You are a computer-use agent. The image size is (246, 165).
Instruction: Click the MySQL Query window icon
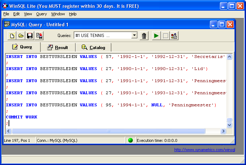click(7, 25)
